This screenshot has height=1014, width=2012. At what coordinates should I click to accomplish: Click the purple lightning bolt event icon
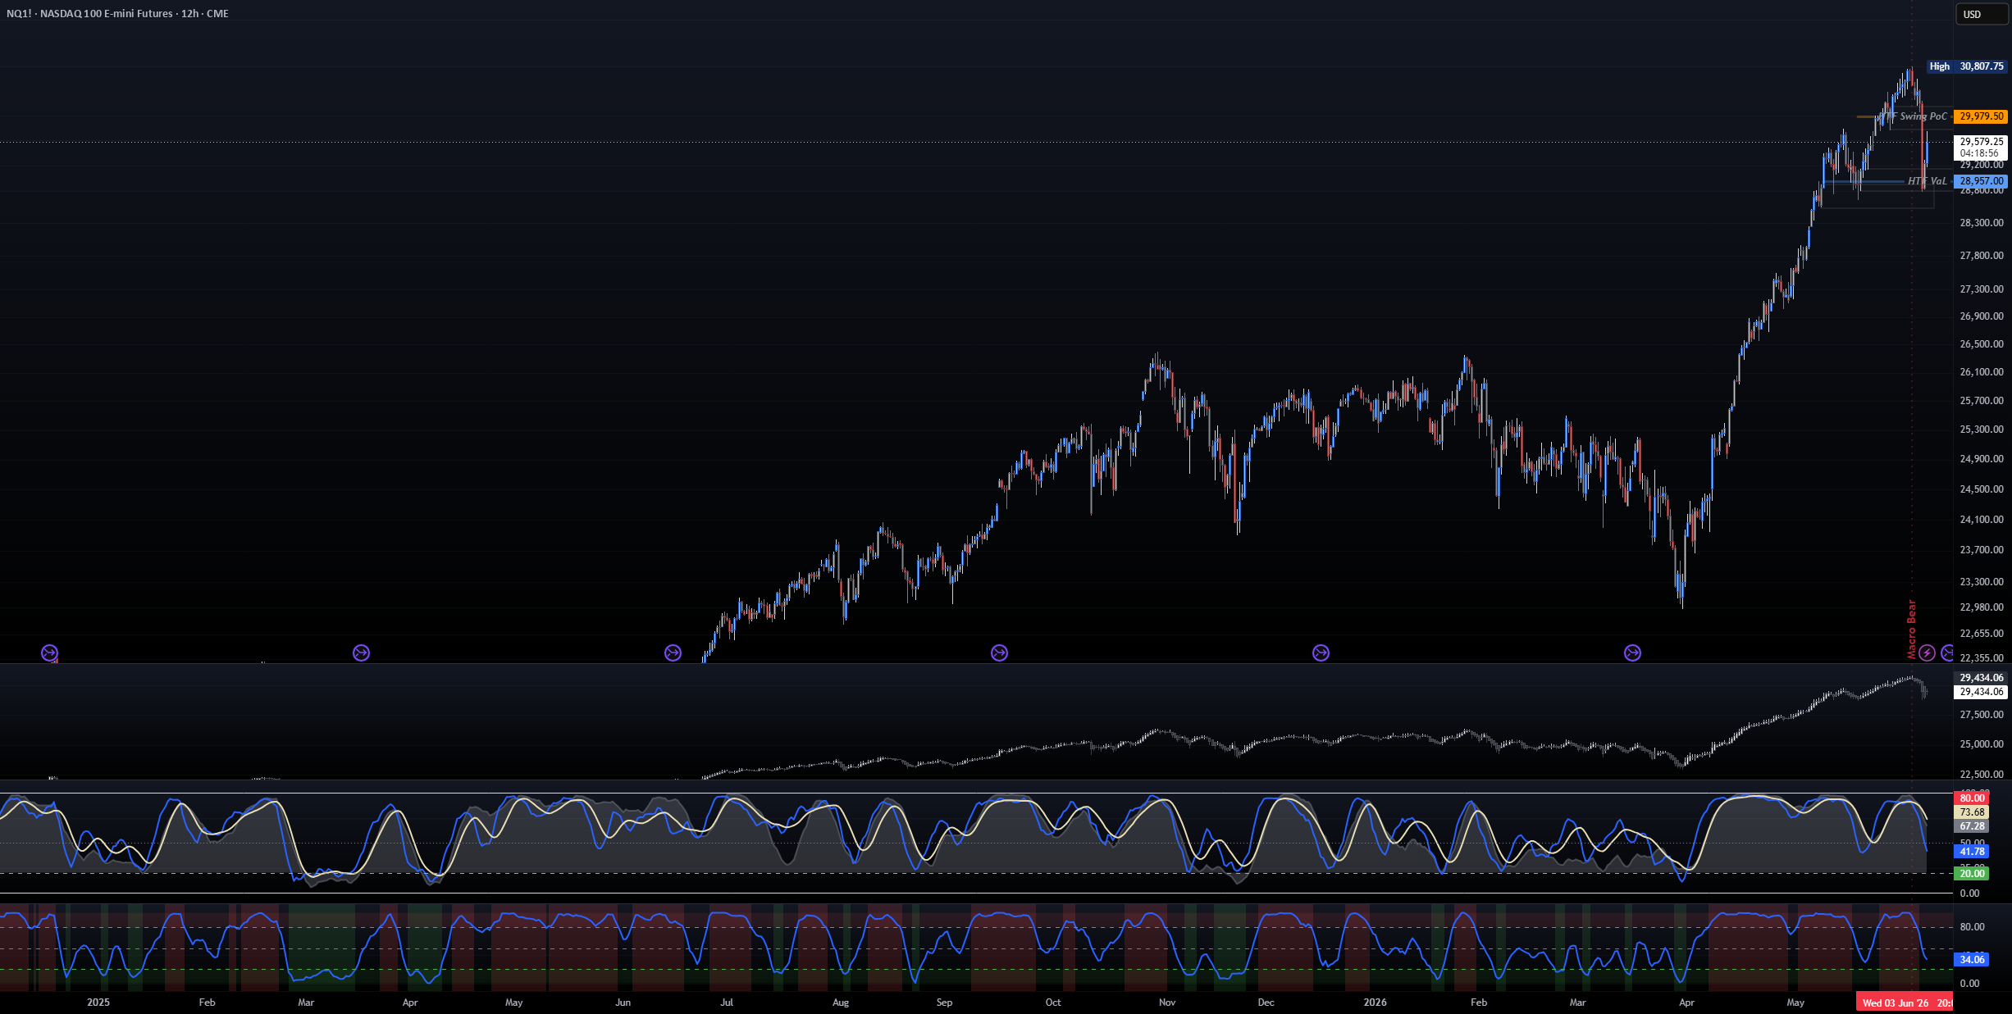[1927, 653]
